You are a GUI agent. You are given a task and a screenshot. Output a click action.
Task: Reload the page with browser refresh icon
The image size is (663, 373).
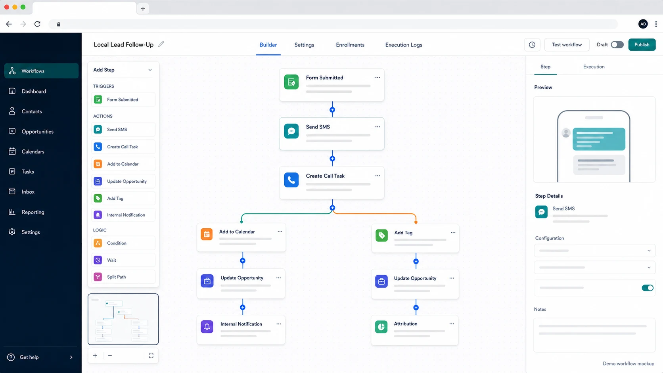[x=37, y=24]
